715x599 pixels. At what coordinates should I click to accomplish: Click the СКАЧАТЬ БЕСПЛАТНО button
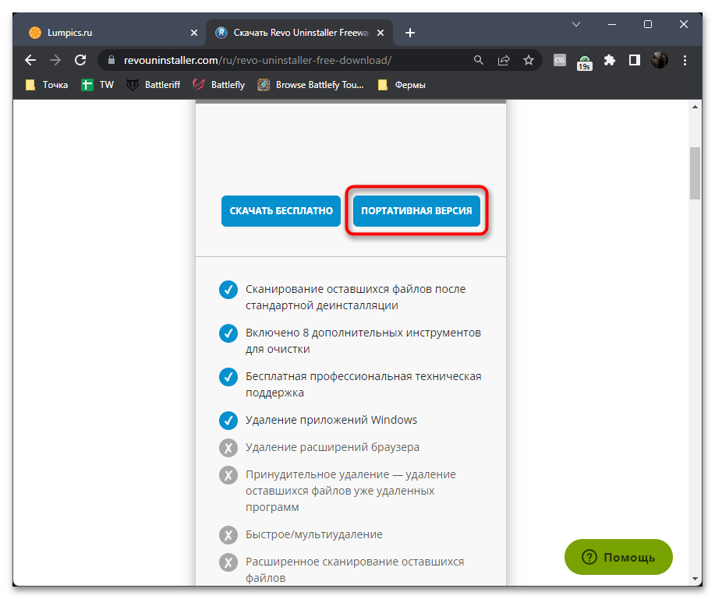281,211
